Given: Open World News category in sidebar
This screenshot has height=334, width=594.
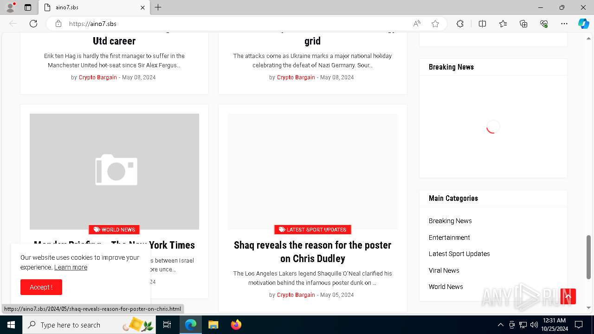Looking at the screenshot, I should (x=446, y=287).
